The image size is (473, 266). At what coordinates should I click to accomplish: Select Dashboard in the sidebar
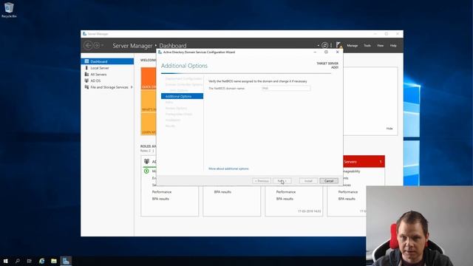tap(107, 61)
